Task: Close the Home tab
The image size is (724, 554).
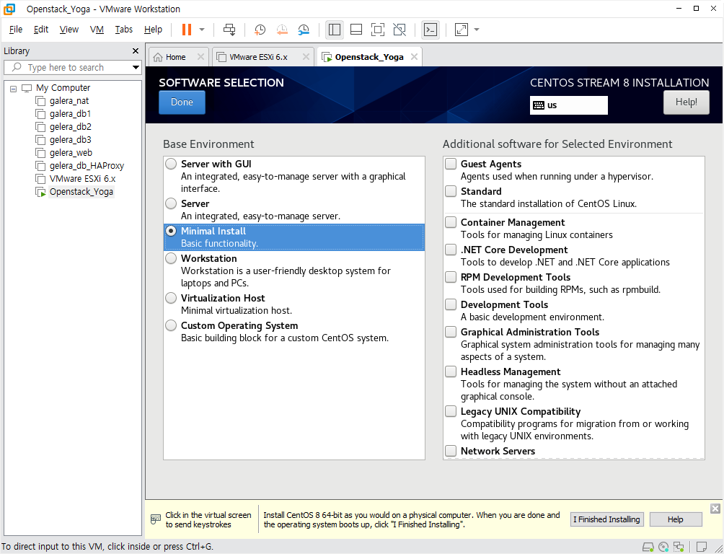Action: pos(200,56)
